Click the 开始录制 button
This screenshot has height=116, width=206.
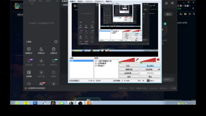(x=149, y=69)
